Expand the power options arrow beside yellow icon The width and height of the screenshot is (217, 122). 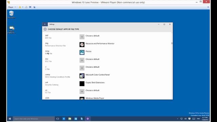[23, 7]
